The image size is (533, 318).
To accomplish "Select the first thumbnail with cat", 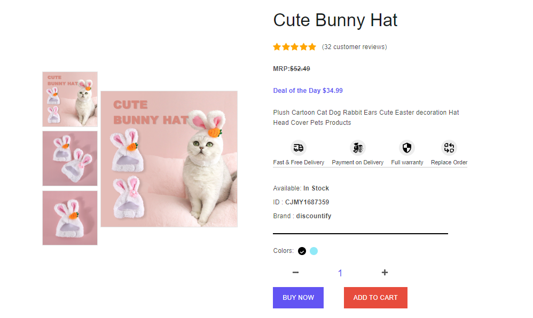I will (70, 99).
